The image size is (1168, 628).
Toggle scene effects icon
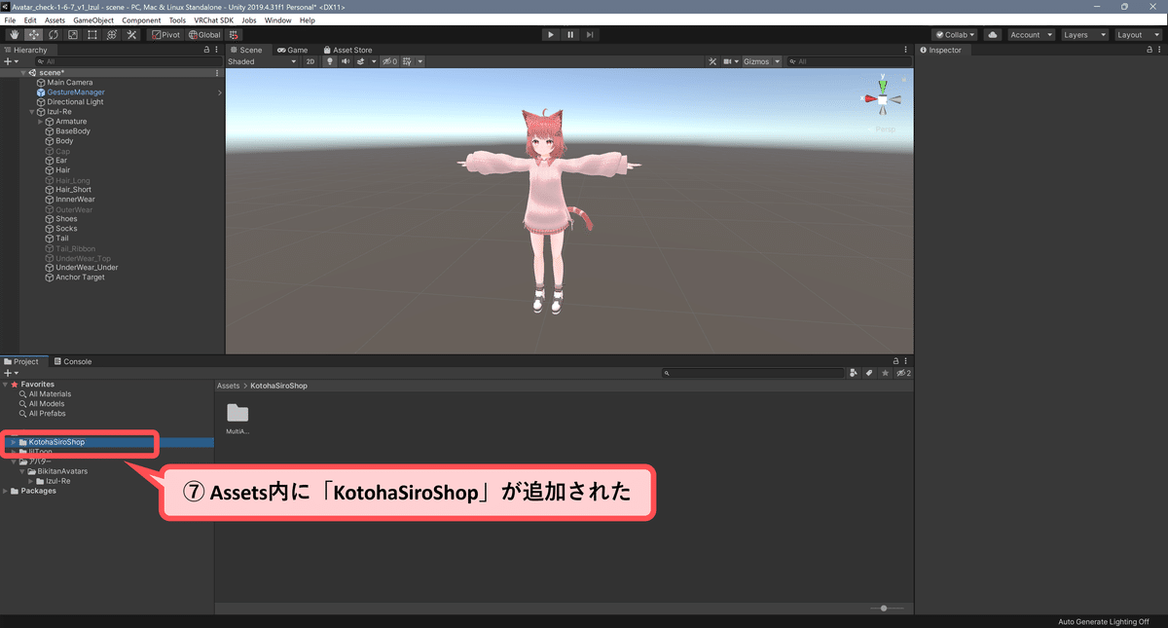pos(359,61)
